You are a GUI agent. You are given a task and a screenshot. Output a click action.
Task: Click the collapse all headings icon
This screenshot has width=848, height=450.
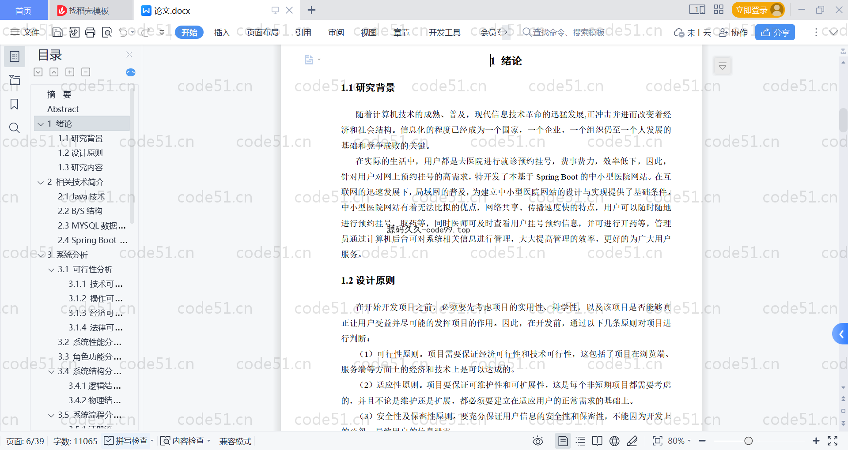pyautogui.click(x=54, y=72)
